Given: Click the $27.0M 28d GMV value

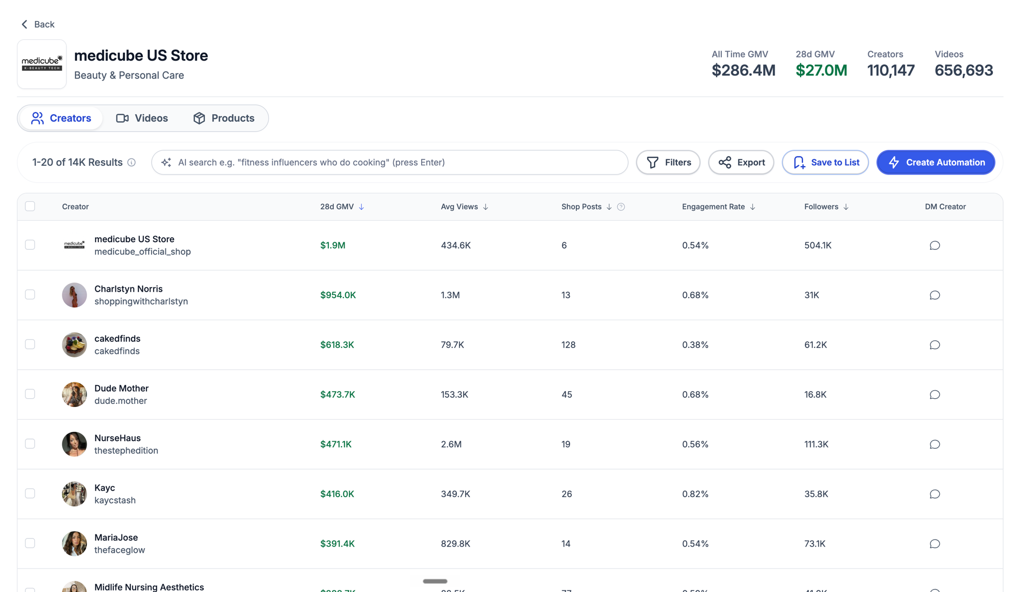Looking at the screenshot, I should 821,70.
